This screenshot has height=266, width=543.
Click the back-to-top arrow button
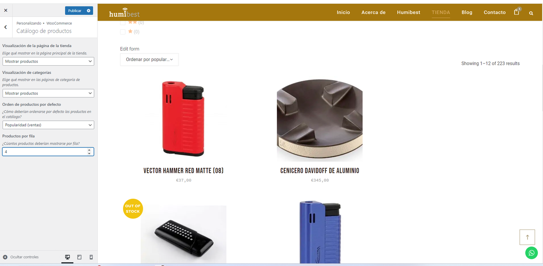(527, 237)
